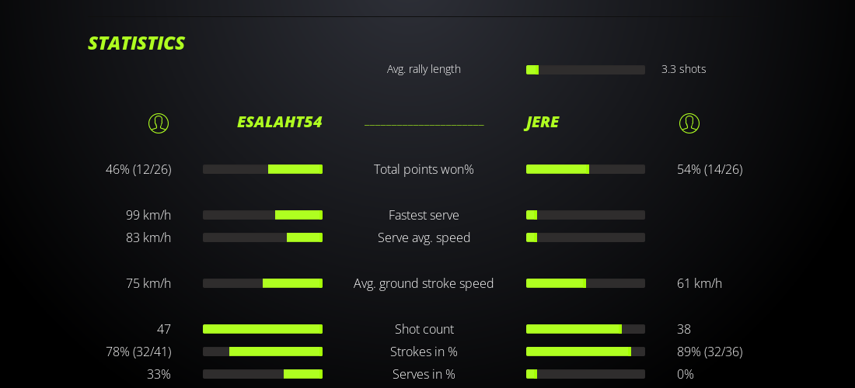
Task: Click the Avg. rally length bar
Action: tap(585, 70)
